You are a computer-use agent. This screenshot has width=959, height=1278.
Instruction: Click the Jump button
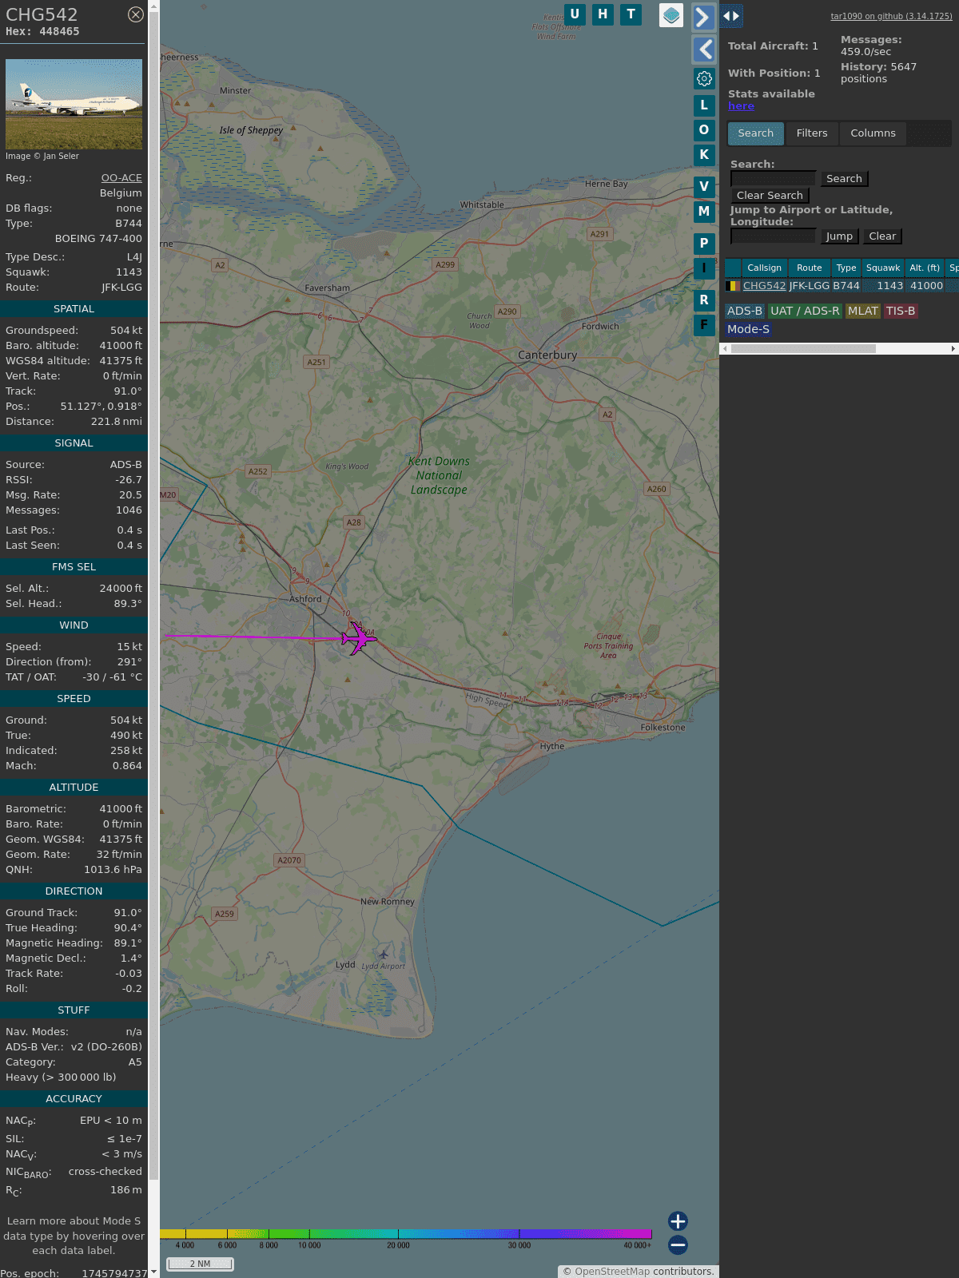tap(839, 236)
